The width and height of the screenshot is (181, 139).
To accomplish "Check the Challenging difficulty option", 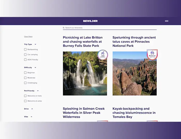I will (x=25, y=83).
